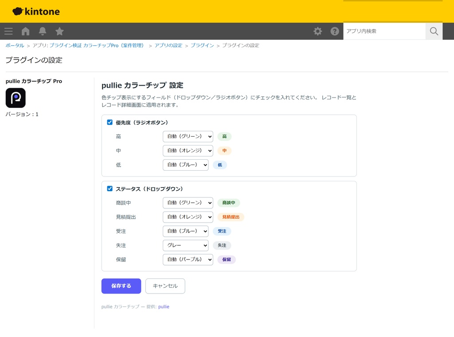Open color dropdown for 保留
The width and height of the screenshot is (454, 337).
[x=188, y=259]
